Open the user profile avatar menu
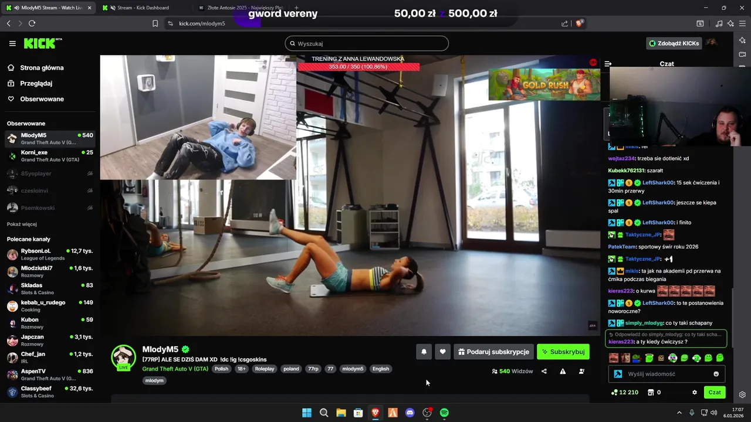This screenshot has width=751, height=422. (711, 43)
